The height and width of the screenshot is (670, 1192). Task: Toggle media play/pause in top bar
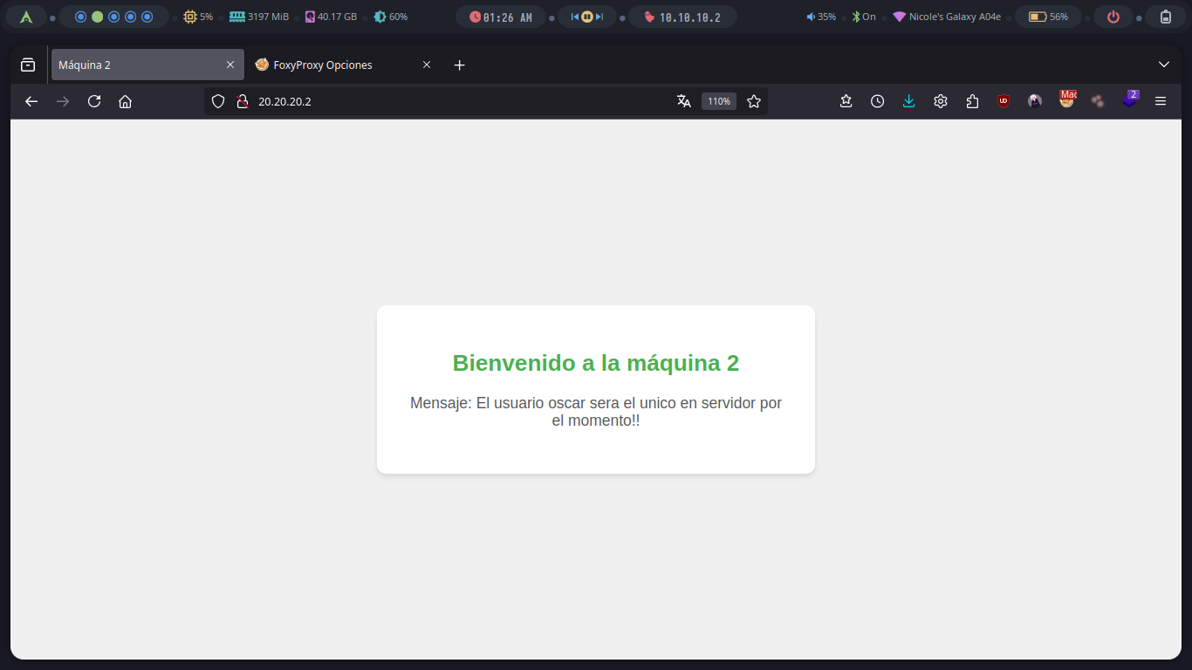pos(586,17)
